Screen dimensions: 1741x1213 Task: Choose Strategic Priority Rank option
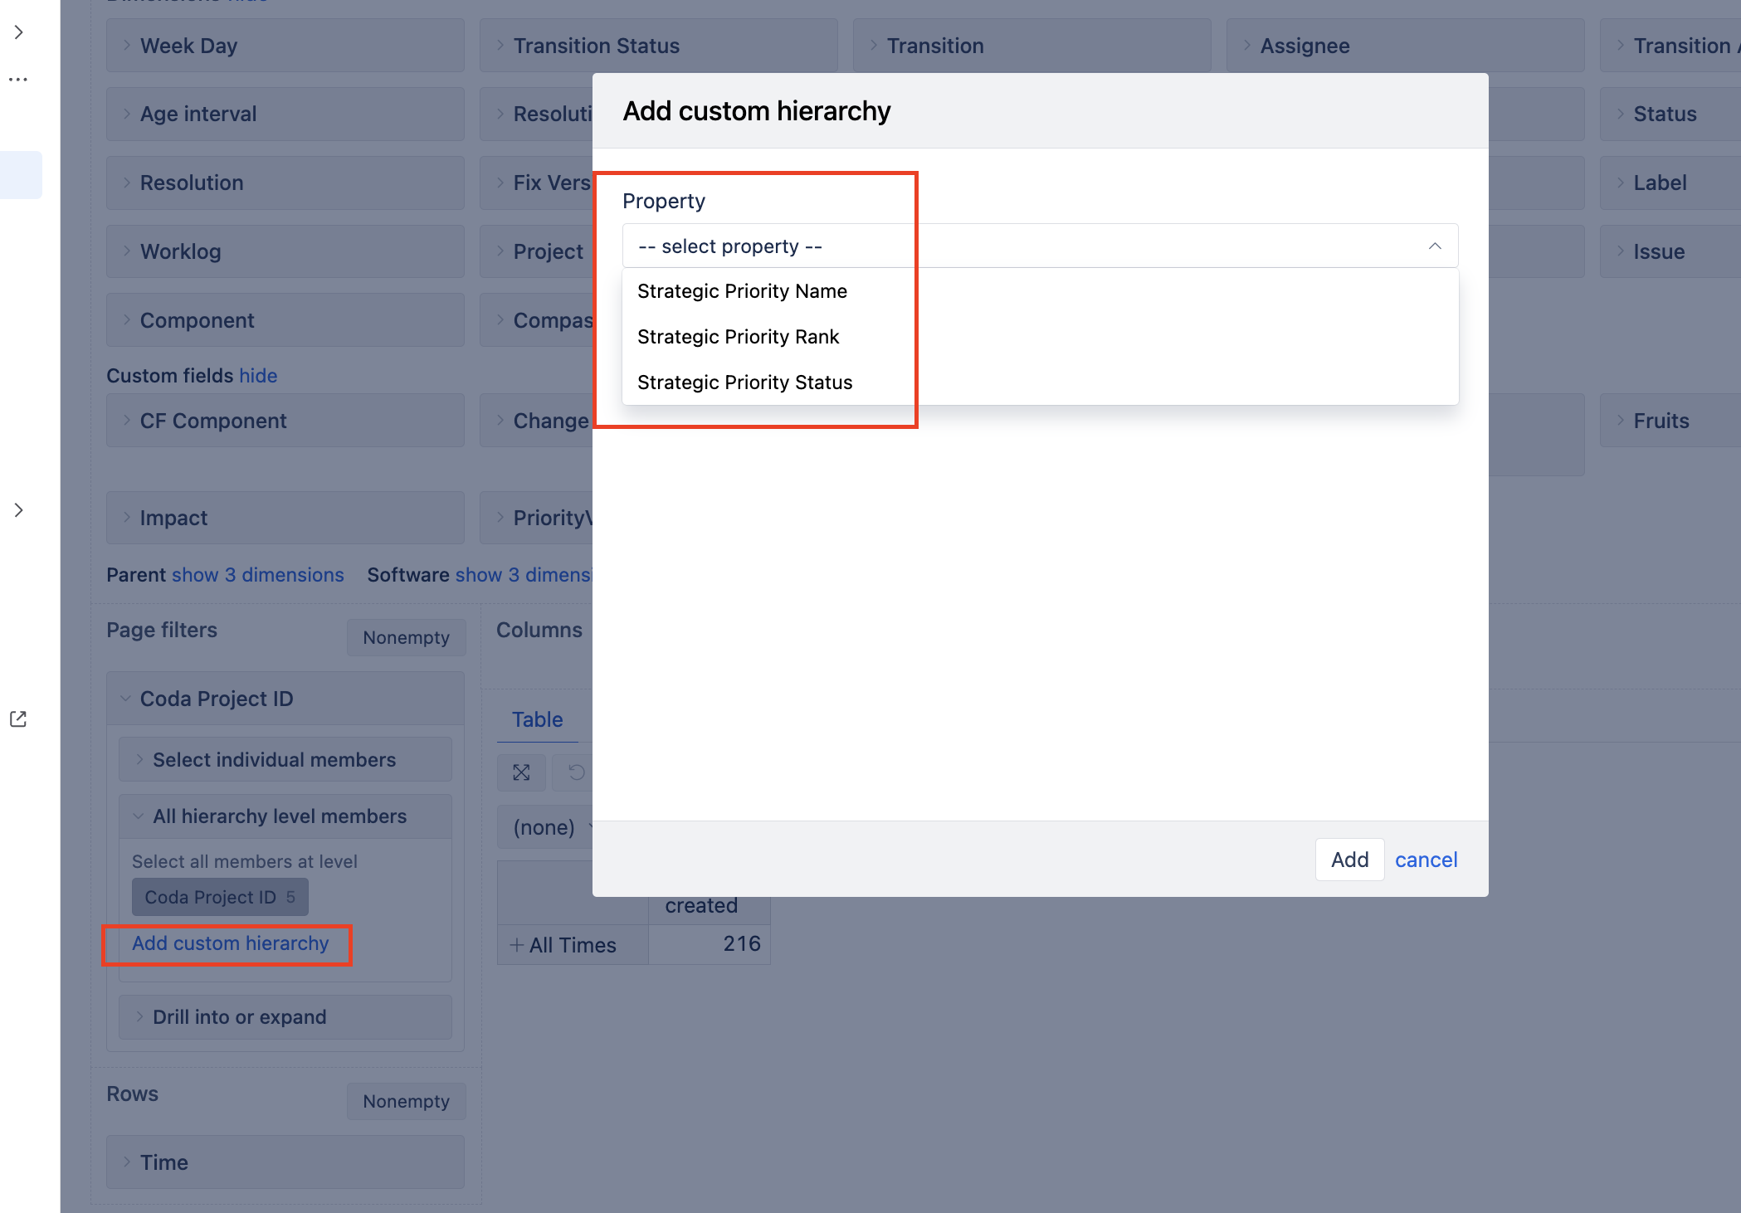coord(738,337)
